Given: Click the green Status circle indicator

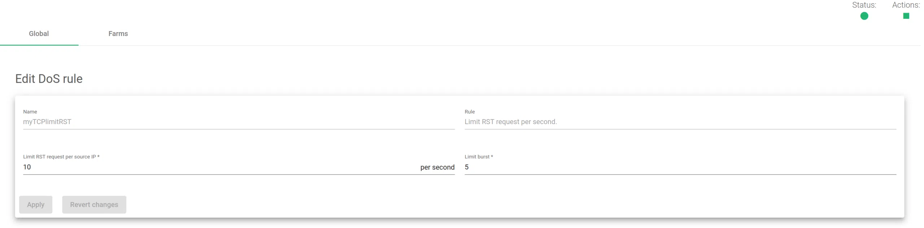Looking at the screenshot, I should pos(864,16).
